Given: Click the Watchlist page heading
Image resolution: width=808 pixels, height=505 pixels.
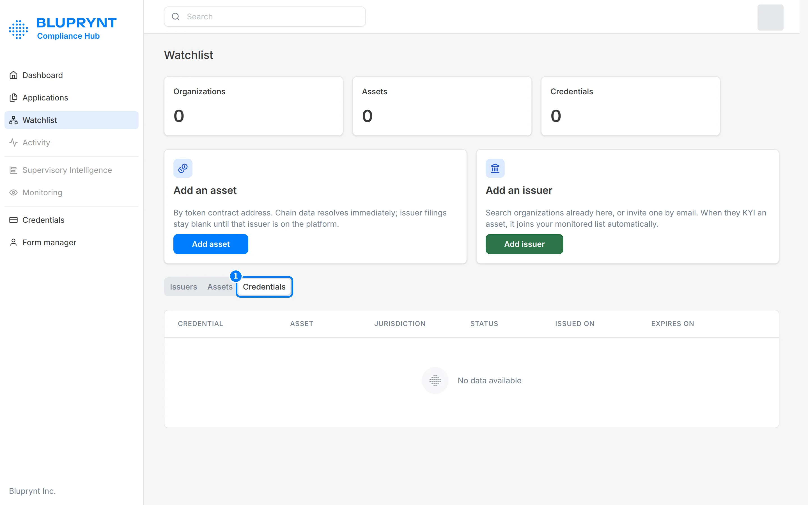Looking at the screenshot, I should 188,55.
